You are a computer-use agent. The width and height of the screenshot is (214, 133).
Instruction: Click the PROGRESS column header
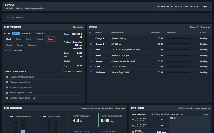click(x=172, y=33)
